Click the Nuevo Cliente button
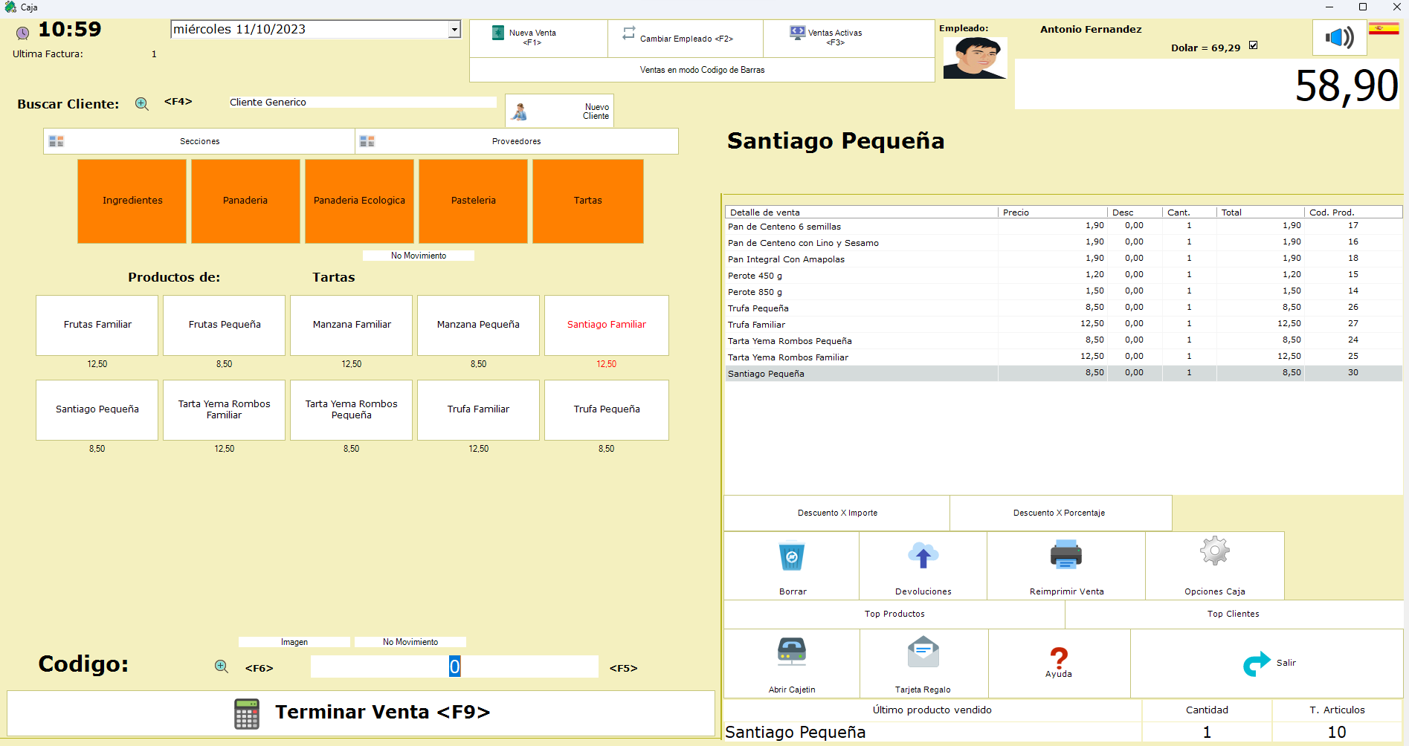This screenshot has height=746, width=1409. (x=559, y=111)
